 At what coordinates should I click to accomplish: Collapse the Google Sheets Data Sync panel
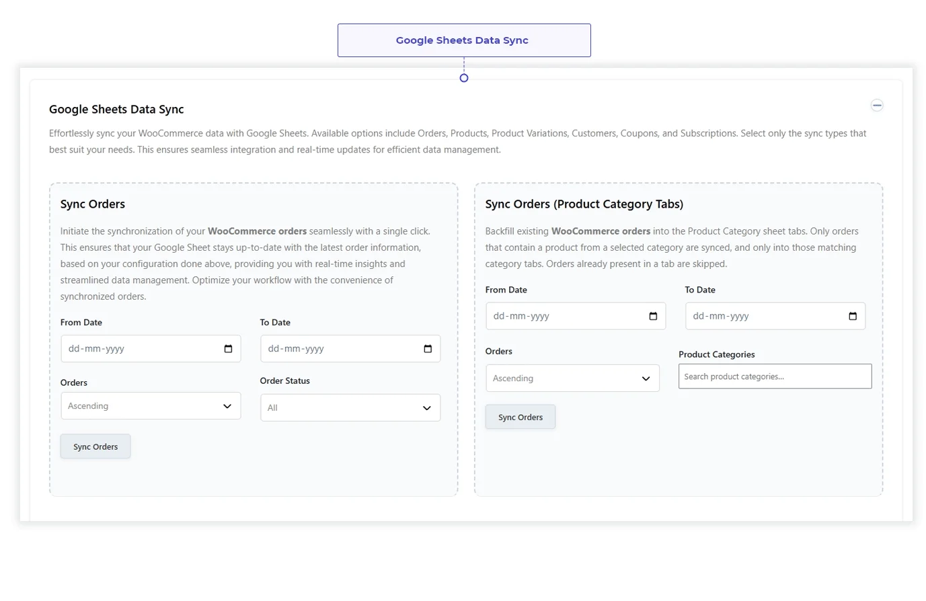tap(876, 105)
